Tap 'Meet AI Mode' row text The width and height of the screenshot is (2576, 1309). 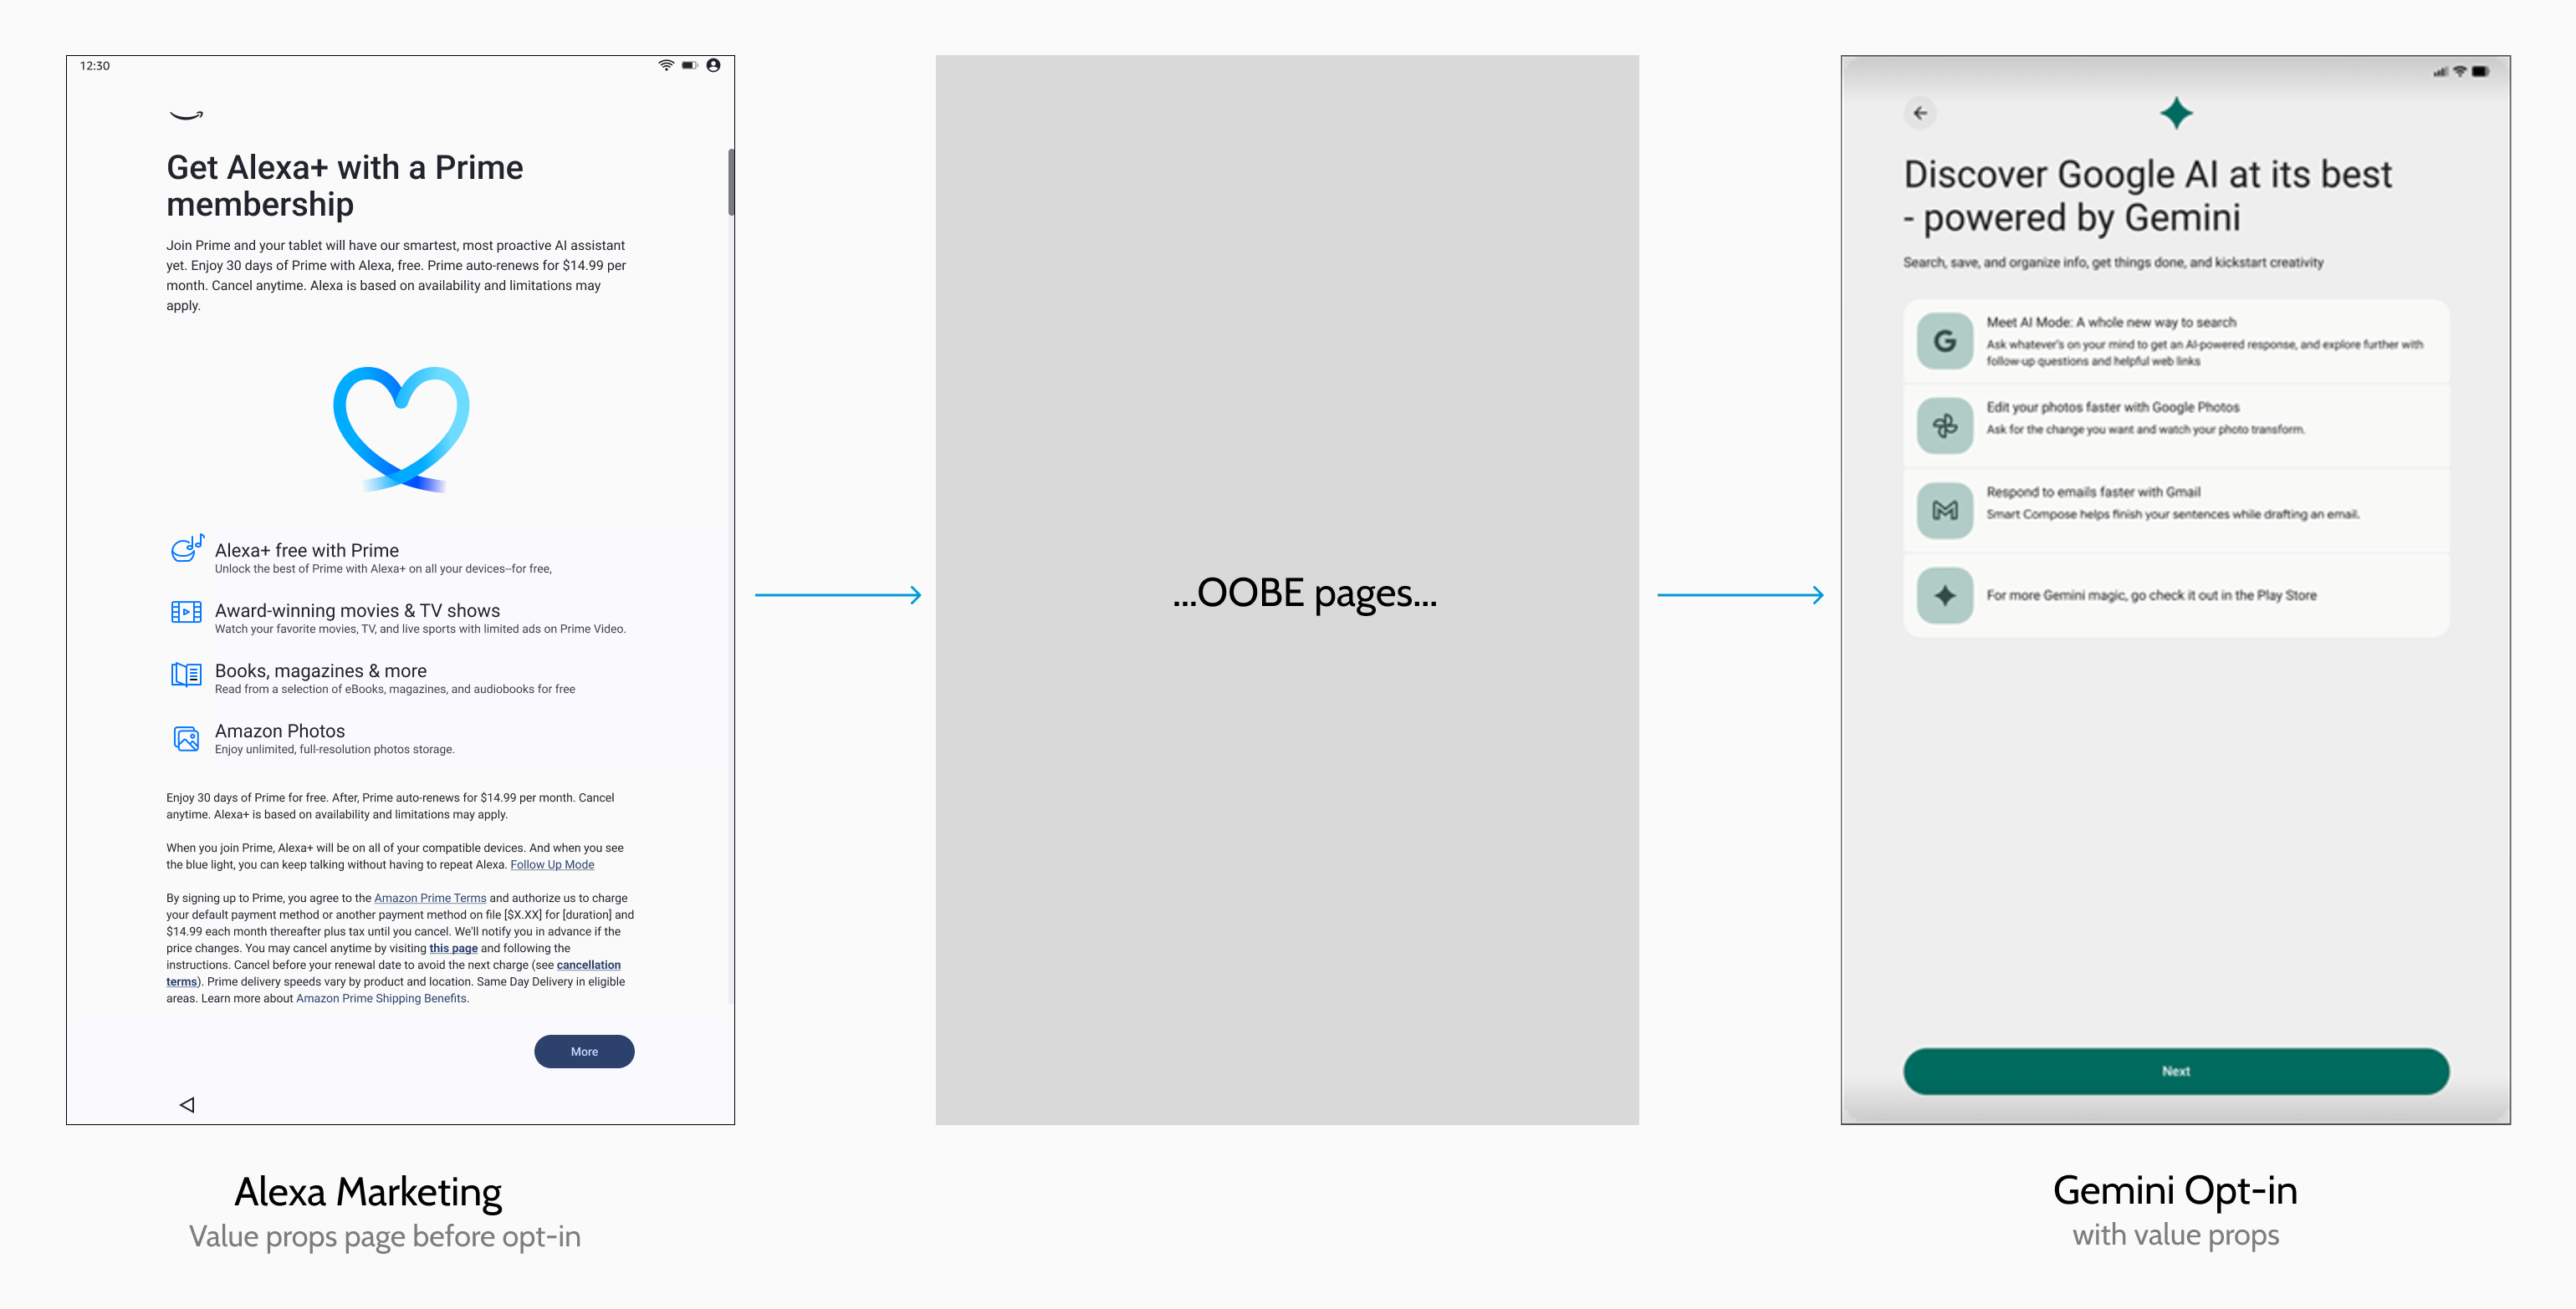(2111, 322)
